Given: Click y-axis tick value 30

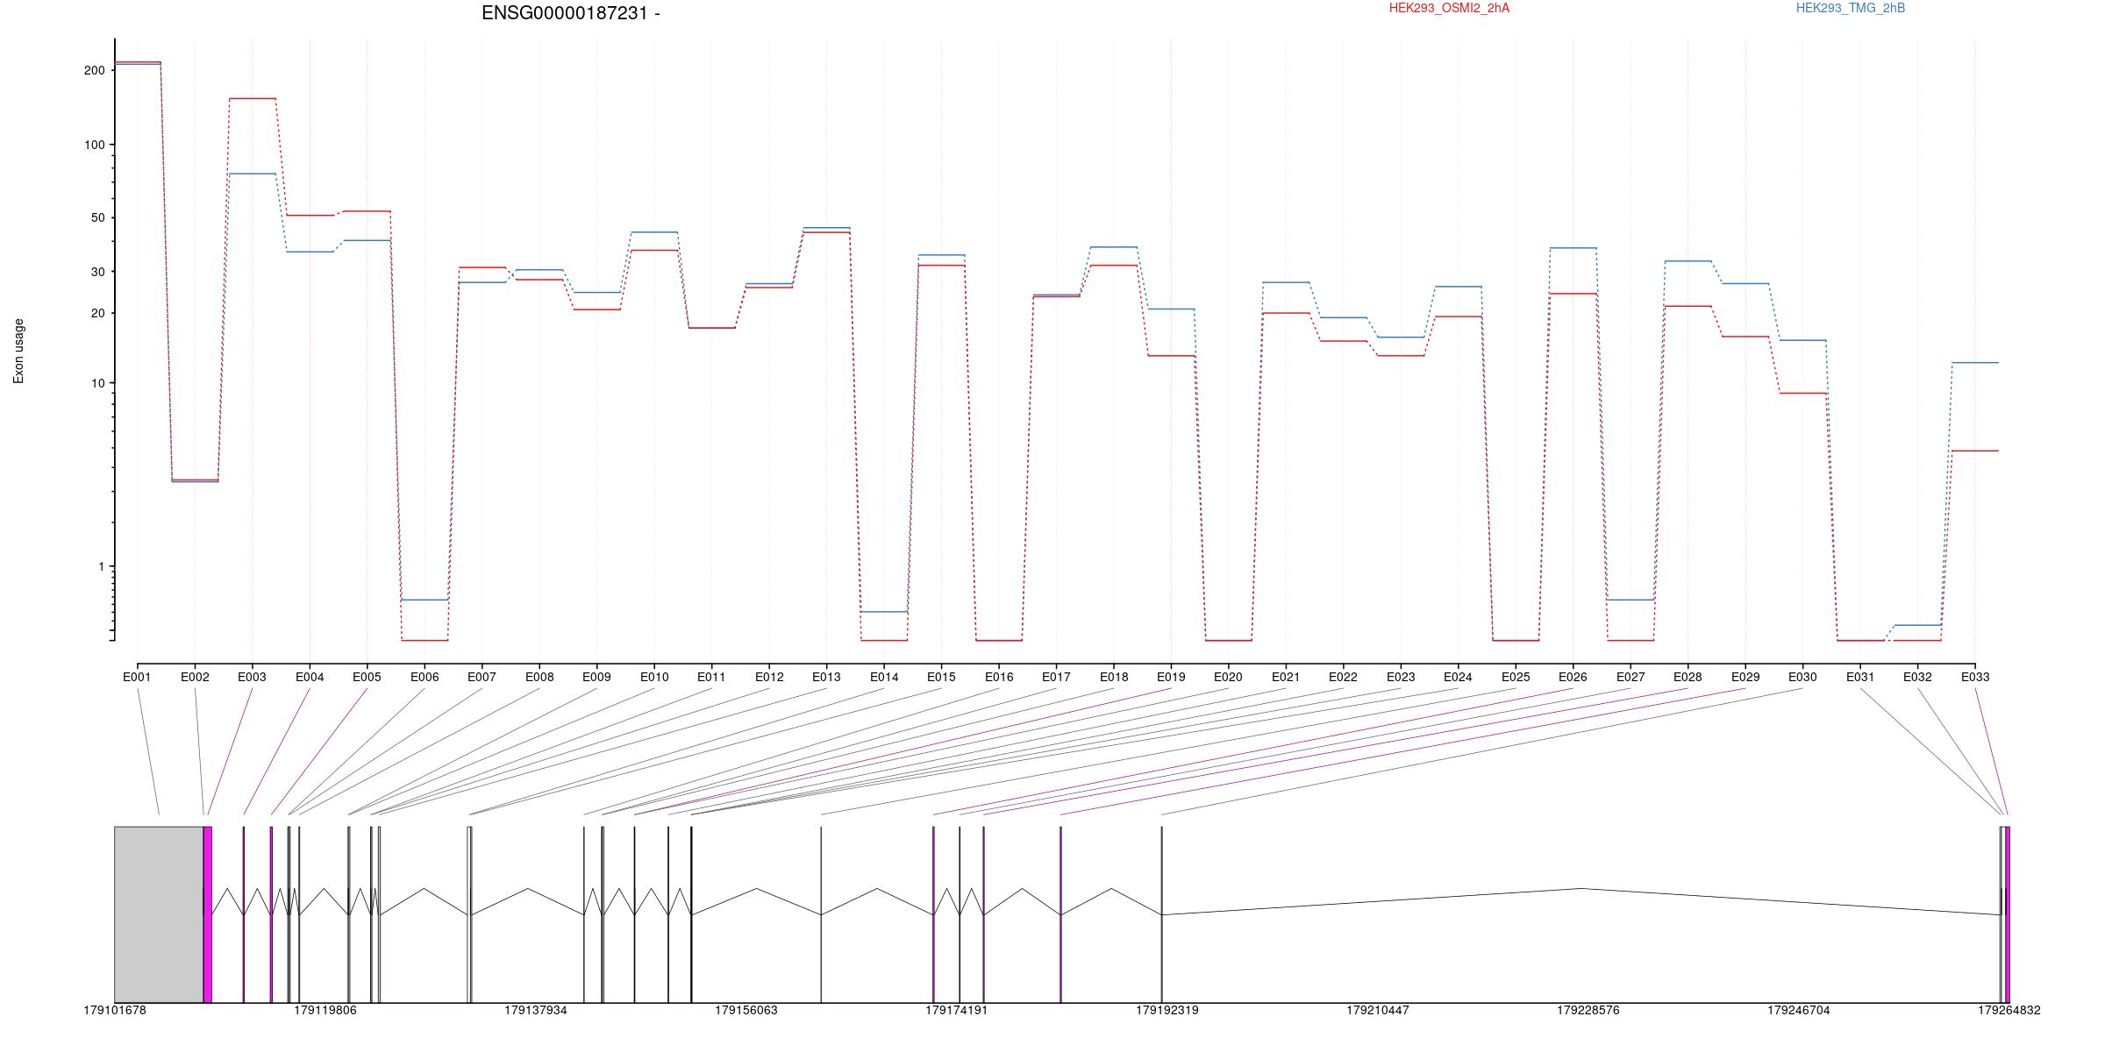Looking at the screenshot, I should click(x=98, y=272).
